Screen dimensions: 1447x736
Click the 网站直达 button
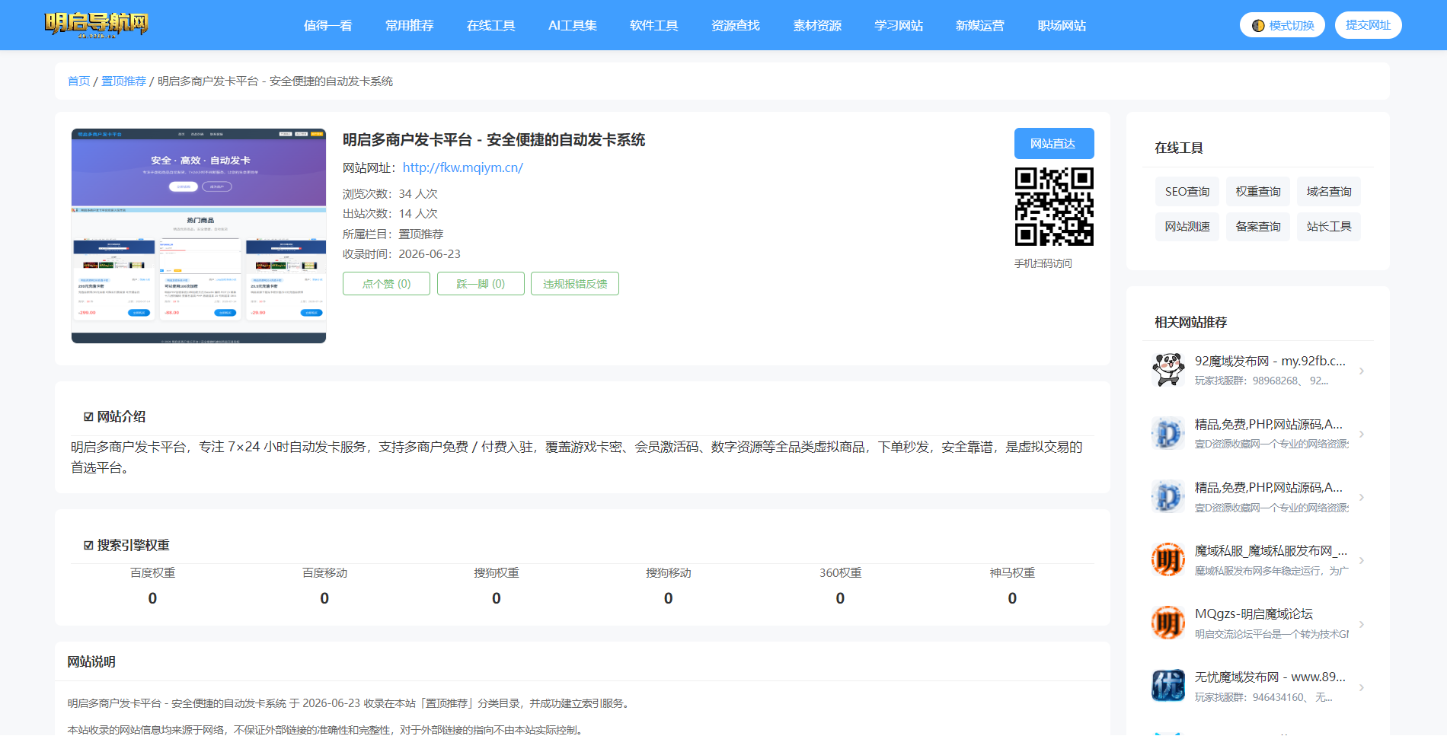click(1054, 143)
